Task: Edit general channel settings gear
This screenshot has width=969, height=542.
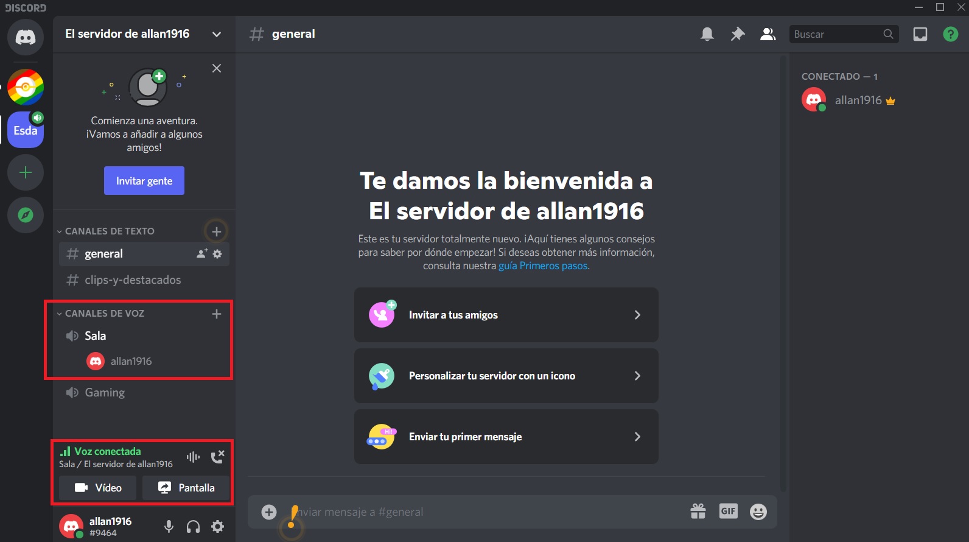Action: 218,254
